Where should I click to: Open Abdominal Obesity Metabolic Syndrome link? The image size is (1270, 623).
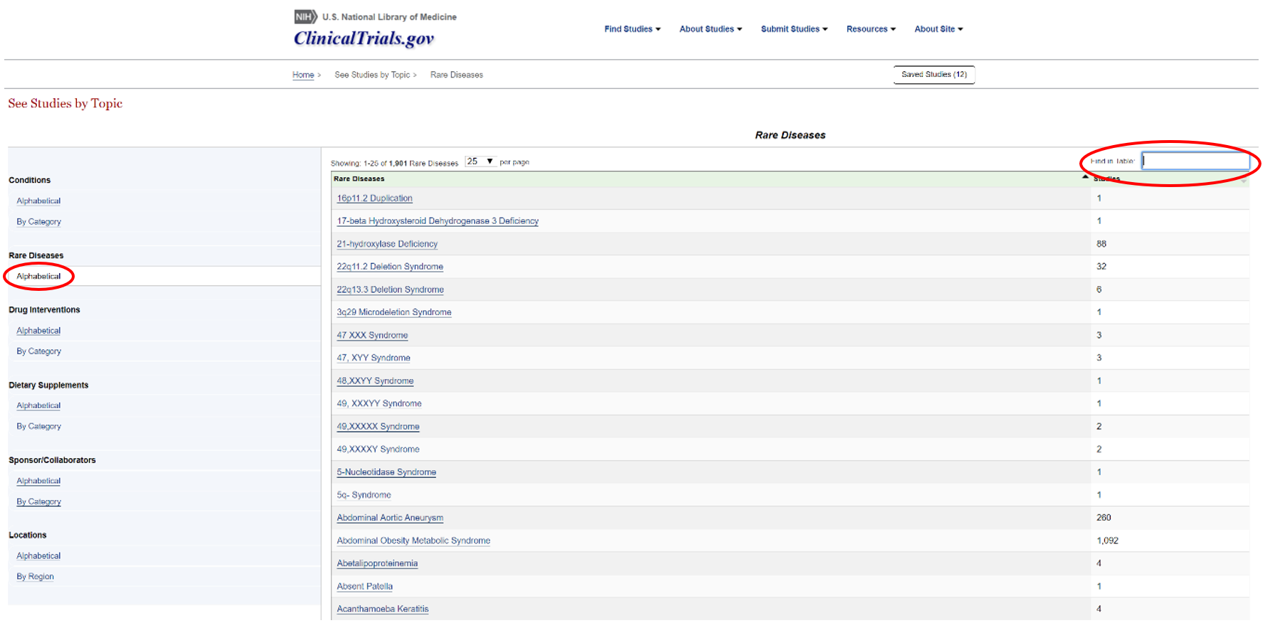coord(413,541)
